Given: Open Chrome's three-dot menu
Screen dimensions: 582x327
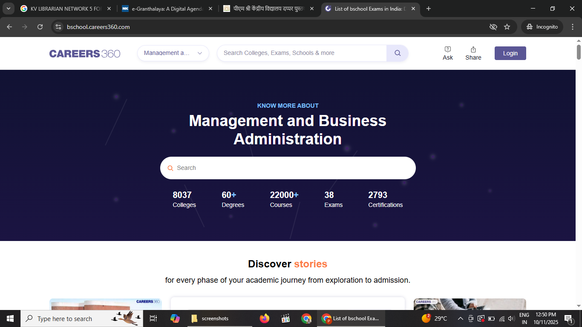Looking at the screenshot, I should click(x=572, y=27).
